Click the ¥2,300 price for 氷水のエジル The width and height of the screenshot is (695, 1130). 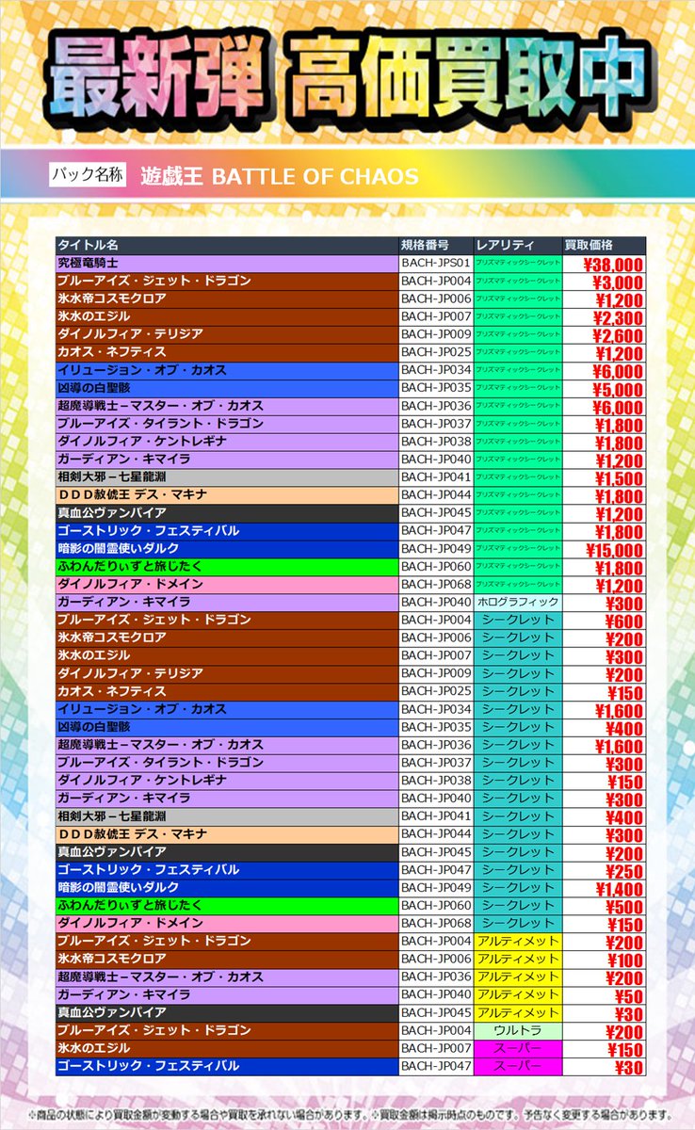604,317
